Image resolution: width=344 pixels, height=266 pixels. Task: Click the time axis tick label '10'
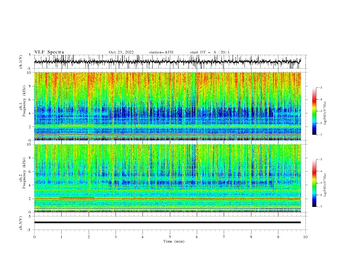[305, 237]
